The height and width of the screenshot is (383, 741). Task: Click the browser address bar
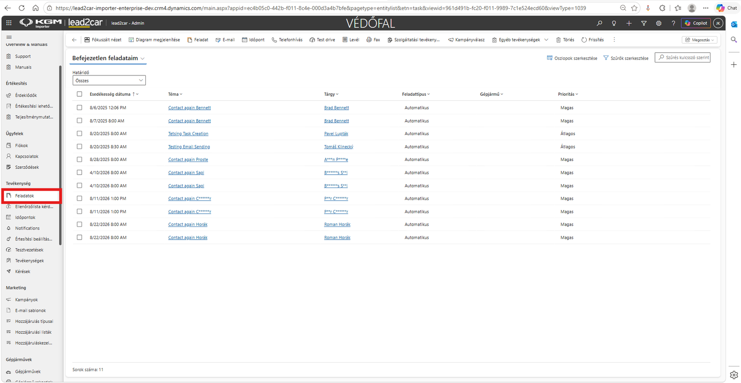point(333,8)
